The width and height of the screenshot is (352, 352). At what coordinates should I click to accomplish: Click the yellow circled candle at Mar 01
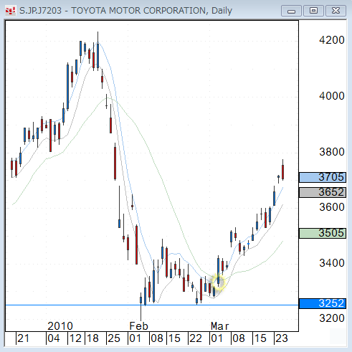218,282
